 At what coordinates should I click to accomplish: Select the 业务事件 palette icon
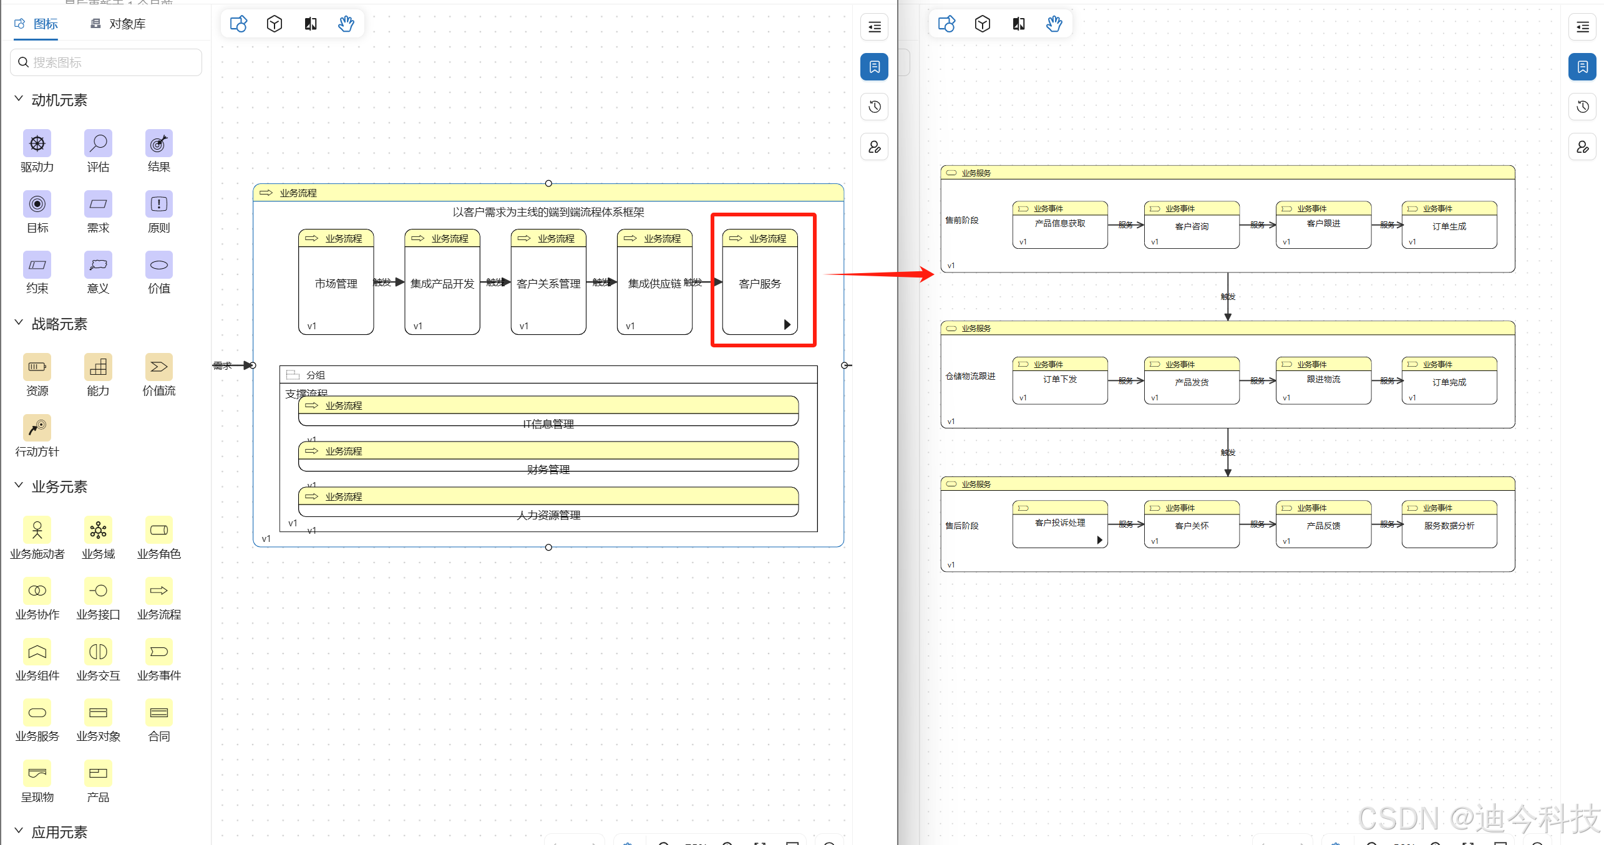158,652
